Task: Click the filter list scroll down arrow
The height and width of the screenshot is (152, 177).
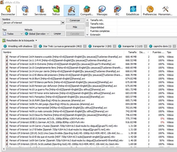Action: tap(87, 35)
